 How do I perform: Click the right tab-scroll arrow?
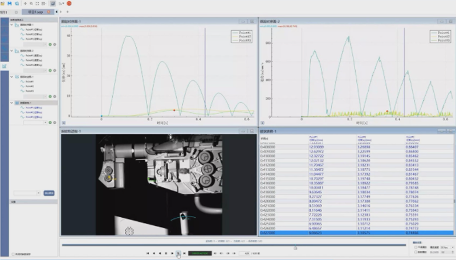point(61,12)
